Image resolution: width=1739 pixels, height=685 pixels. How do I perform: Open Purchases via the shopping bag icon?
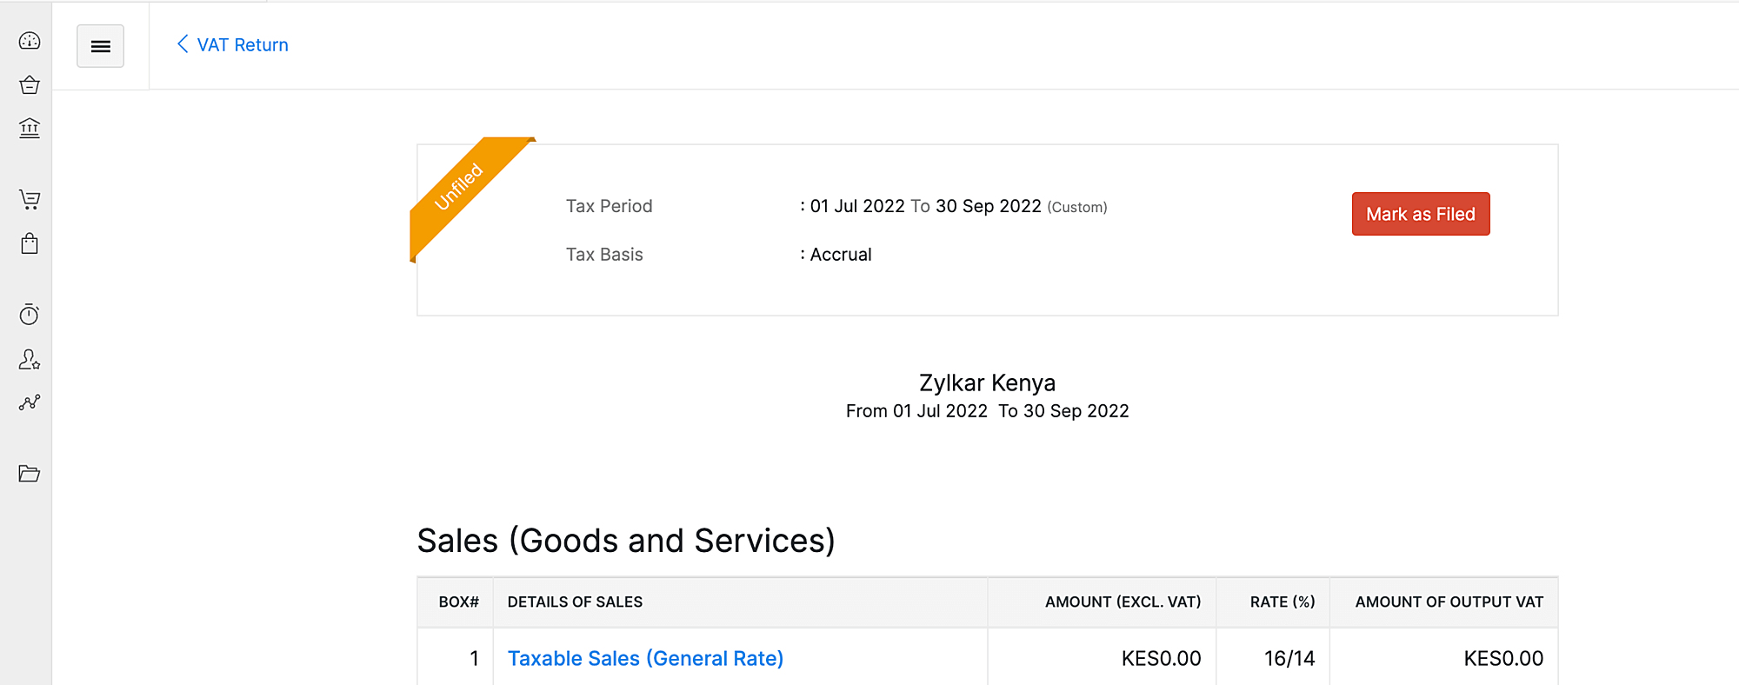(30, 243)
